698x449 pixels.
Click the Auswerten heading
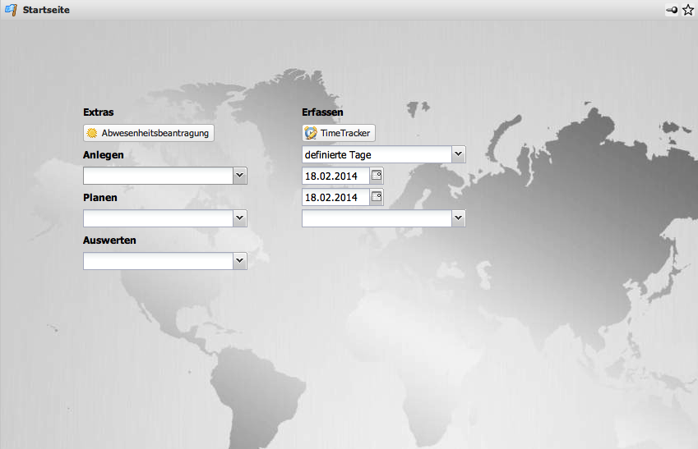[x=109, y=240]
